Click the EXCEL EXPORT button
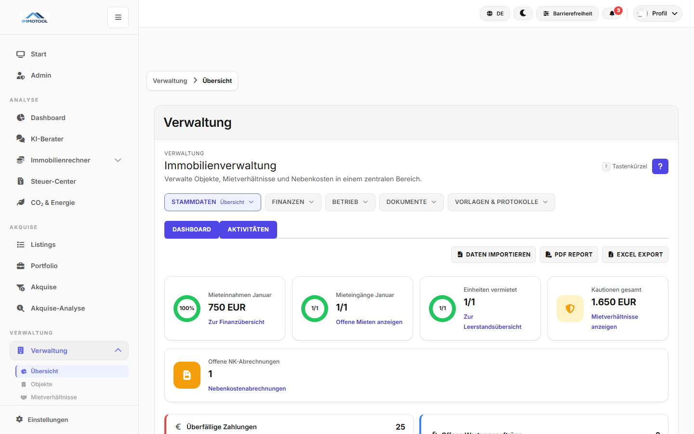694x434 pixels. click(x=635, y=254)
